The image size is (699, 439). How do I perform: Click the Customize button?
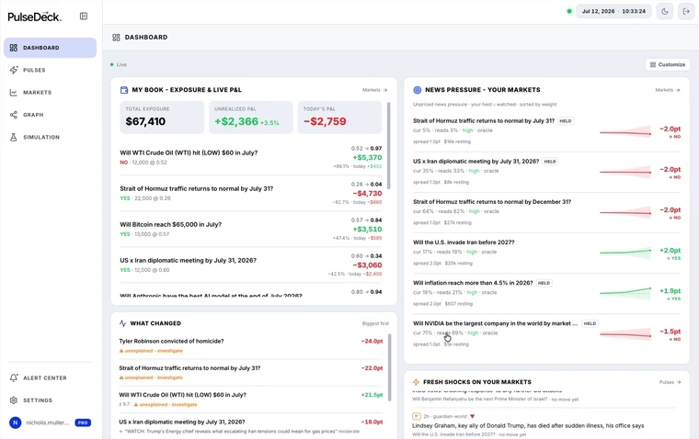tap(668, 64)
